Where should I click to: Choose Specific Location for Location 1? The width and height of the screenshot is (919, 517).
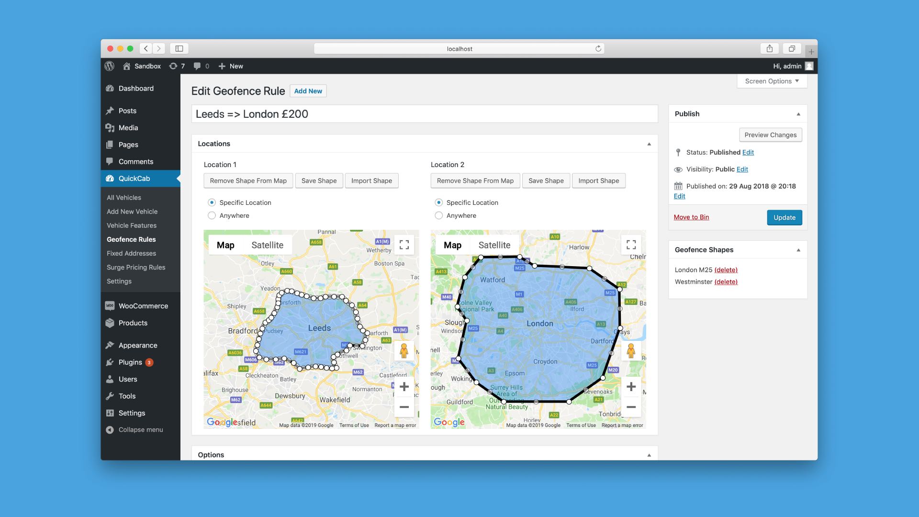212,202
